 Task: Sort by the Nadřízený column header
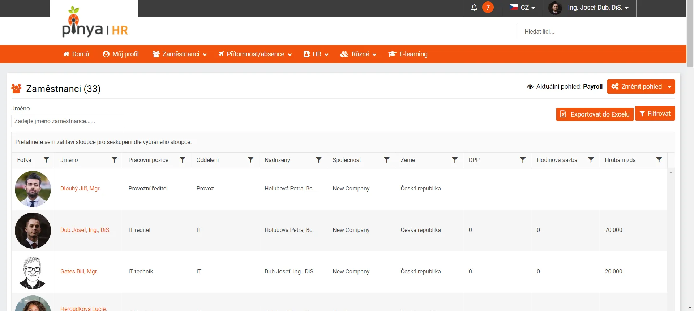[277, 160]
